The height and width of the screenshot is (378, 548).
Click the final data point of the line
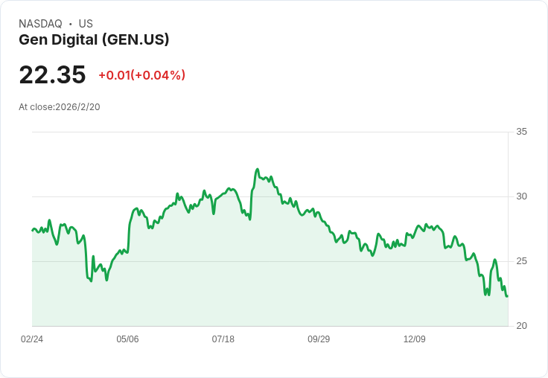coord(507,296)
